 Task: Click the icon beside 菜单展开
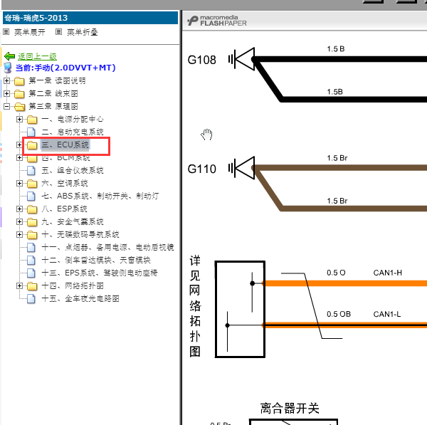(6, 32)
